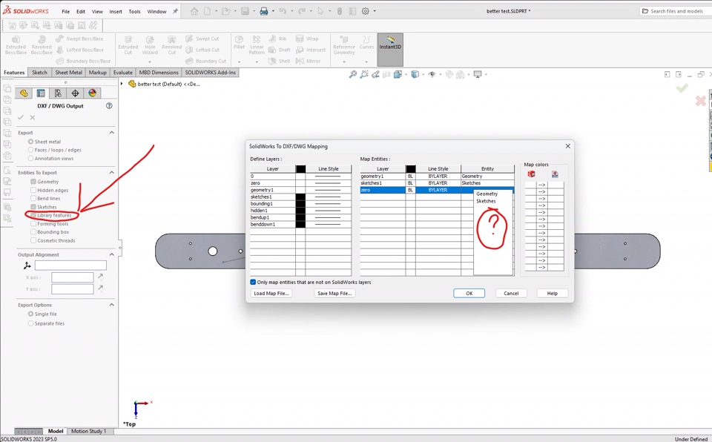This screenshot has height=442, width=712.
Task: Switch to the Sketch tab
Action: coord(39,72)
